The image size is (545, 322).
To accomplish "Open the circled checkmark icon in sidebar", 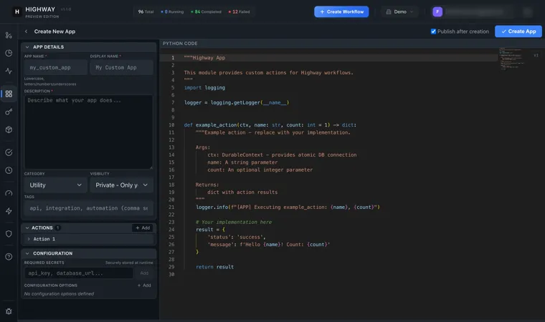I will (x=9, y=152).
